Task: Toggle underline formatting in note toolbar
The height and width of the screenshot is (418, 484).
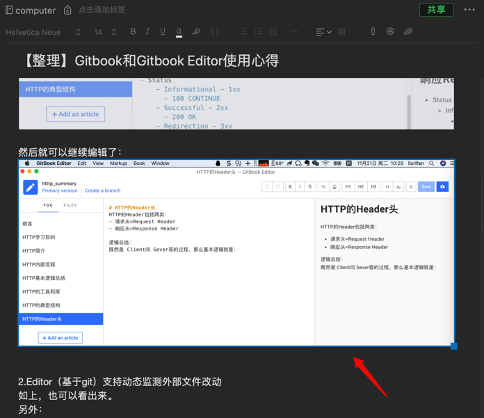Action: [163, 31]
